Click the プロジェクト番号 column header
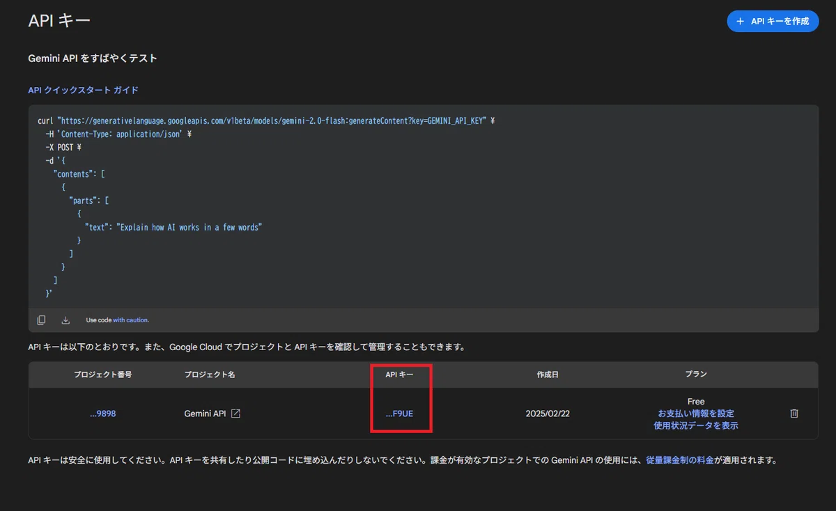This screenshot has width=836, height=511. (x=103, y=375)
